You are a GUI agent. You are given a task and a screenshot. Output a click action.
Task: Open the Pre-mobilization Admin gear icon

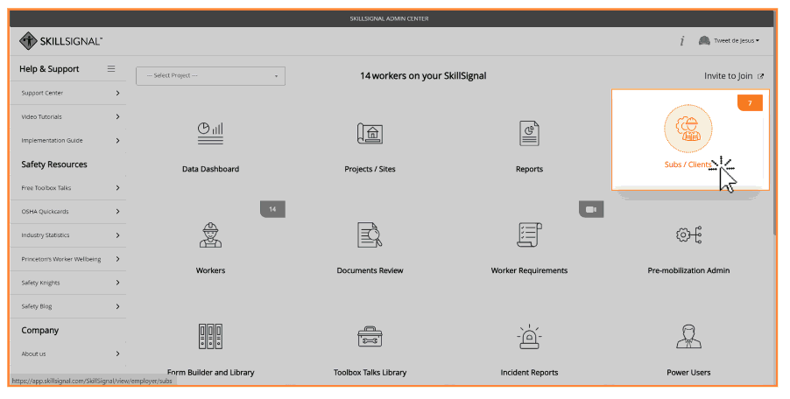[x=688, y=235]
